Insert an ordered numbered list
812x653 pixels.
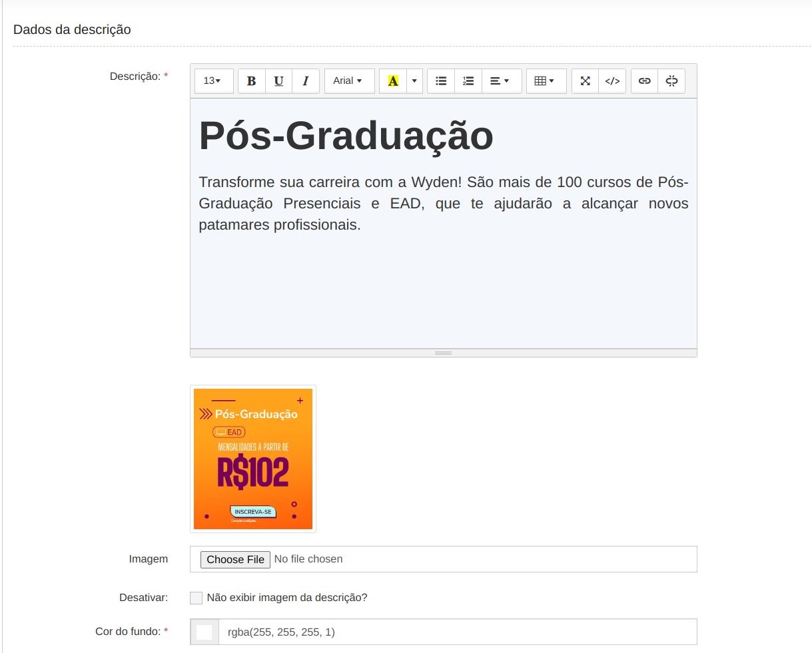pos(468,81)
